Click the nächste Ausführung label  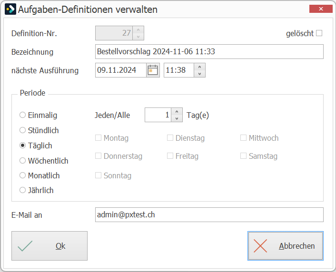point(45,70)
